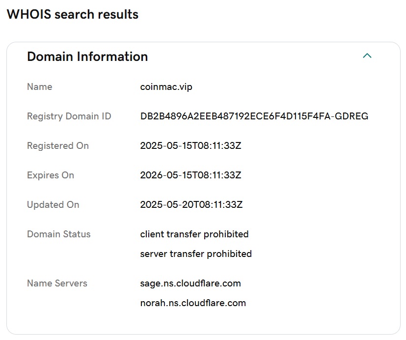This screenshot has height=340, width=406.
Task: Click the Expires On date value
Action: click(x=190, y=175)
